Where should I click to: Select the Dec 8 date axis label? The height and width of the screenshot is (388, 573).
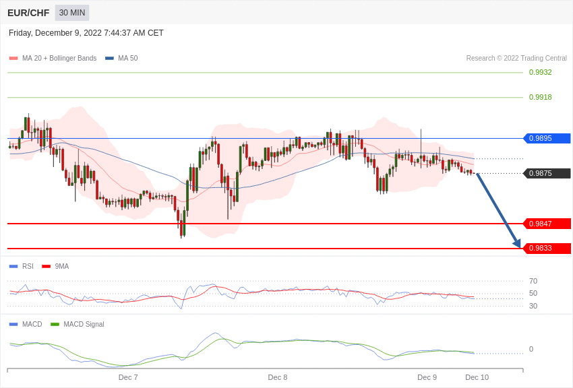(277, 377)
